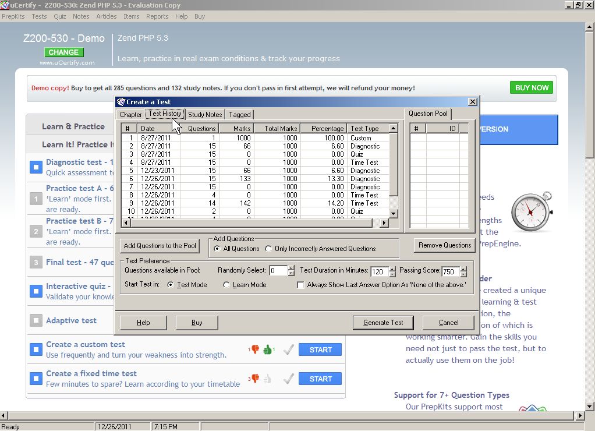Click the test history vertical scrollbar down arrow
This screenshot has width=595, height=431.
[x=394, y=213]
